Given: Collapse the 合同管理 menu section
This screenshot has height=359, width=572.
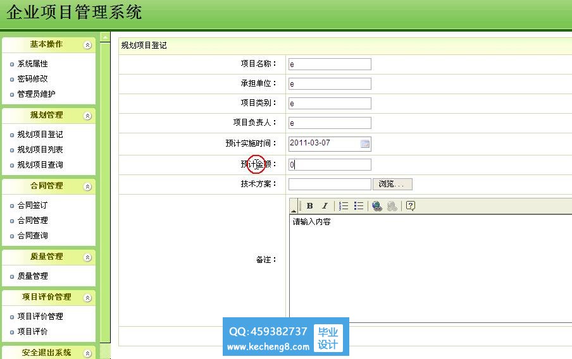Looking at the screenshot, I should click(x=87, y=186).
